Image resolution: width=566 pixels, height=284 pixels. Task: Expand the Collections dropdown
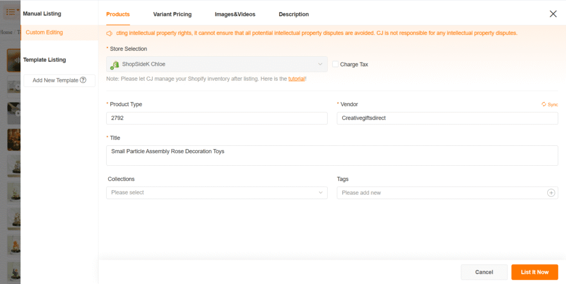coord(217,193)
